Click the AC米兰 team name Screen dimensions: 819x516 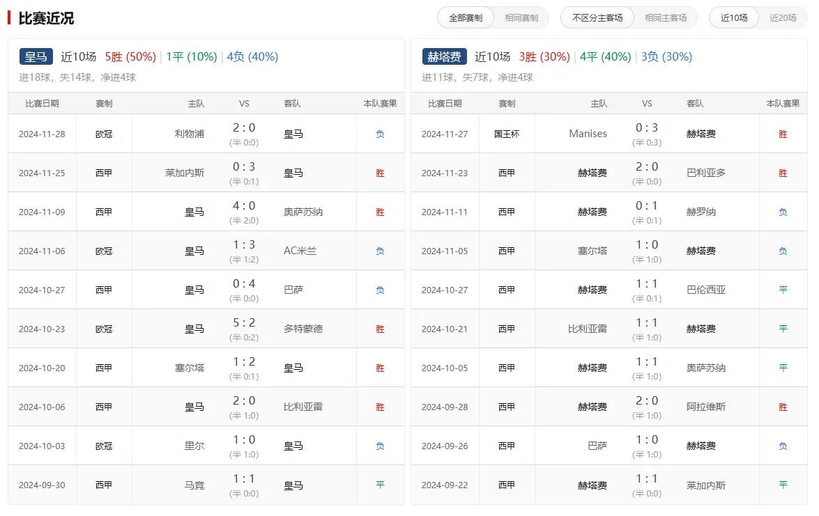300,251
